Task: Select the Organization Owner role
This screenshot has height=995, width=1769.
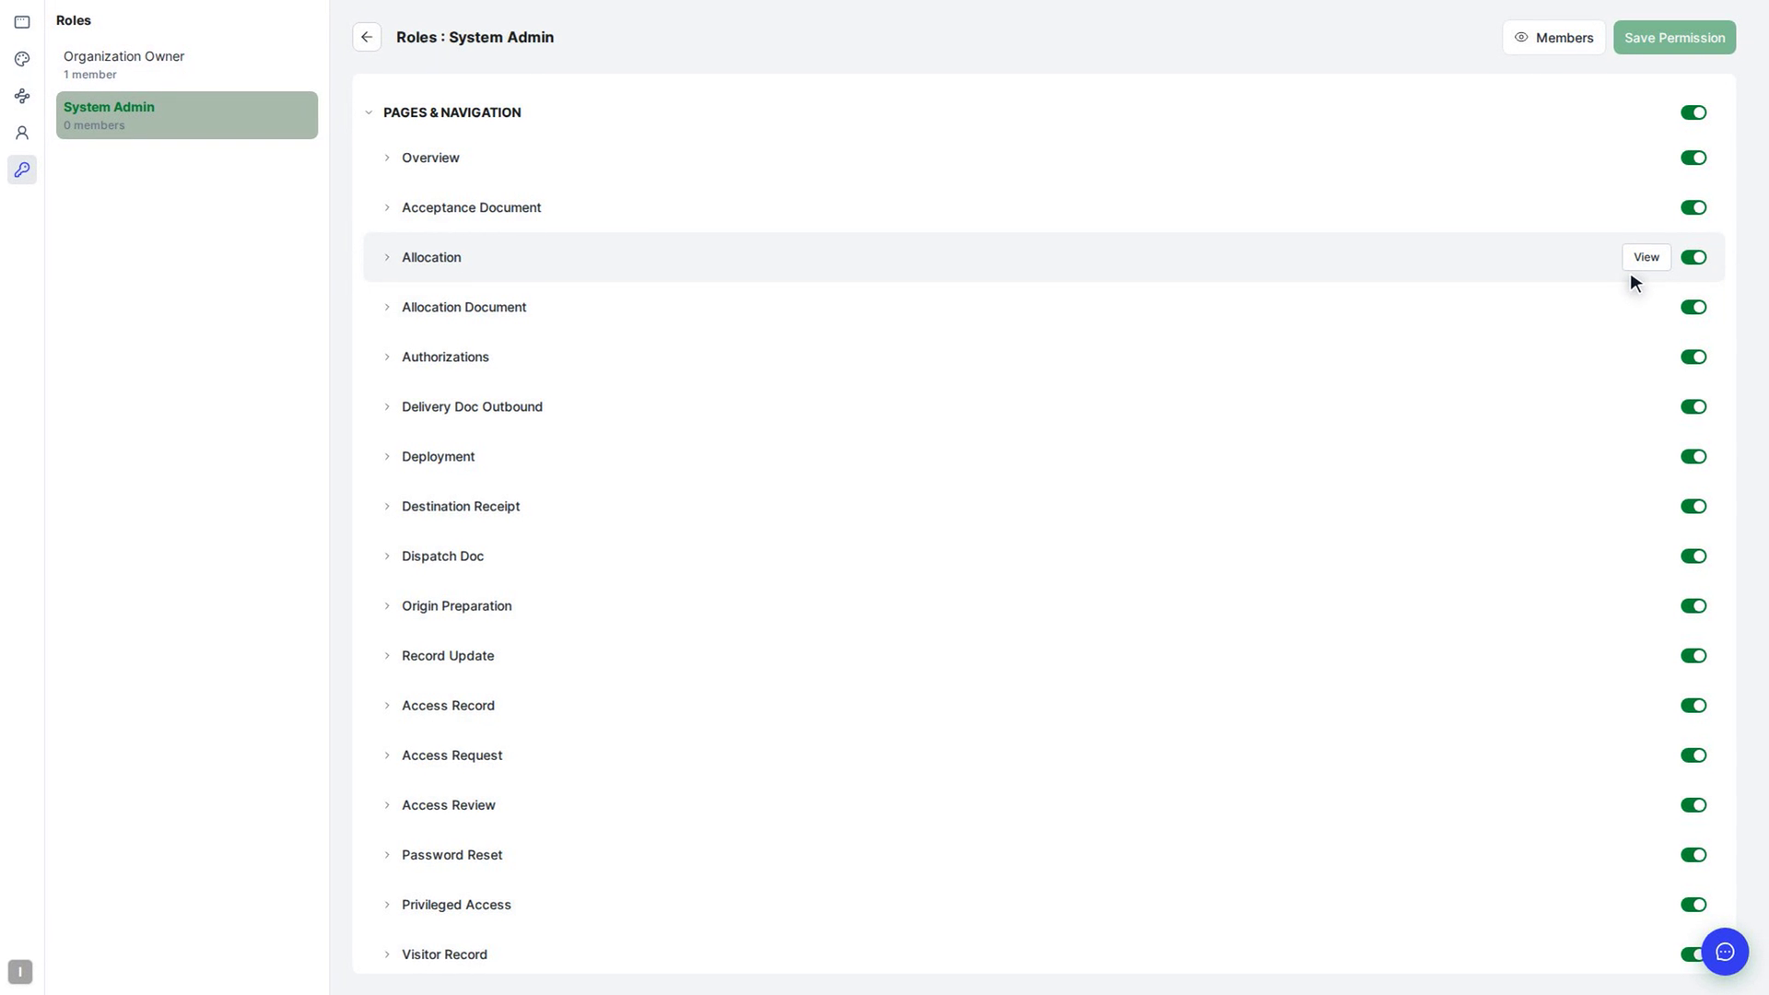Action: 187,64
